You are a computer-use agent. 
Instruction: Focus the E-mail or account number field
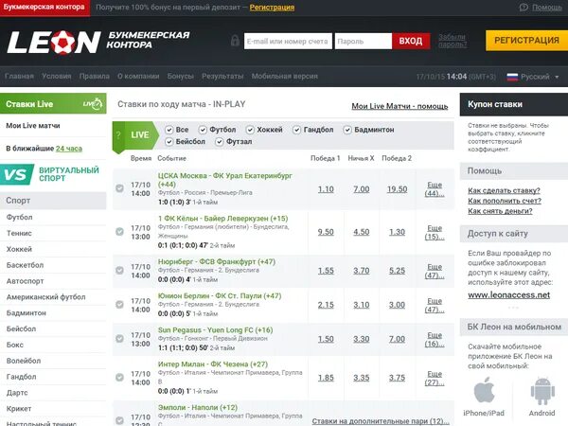click(x=288, y=41)
